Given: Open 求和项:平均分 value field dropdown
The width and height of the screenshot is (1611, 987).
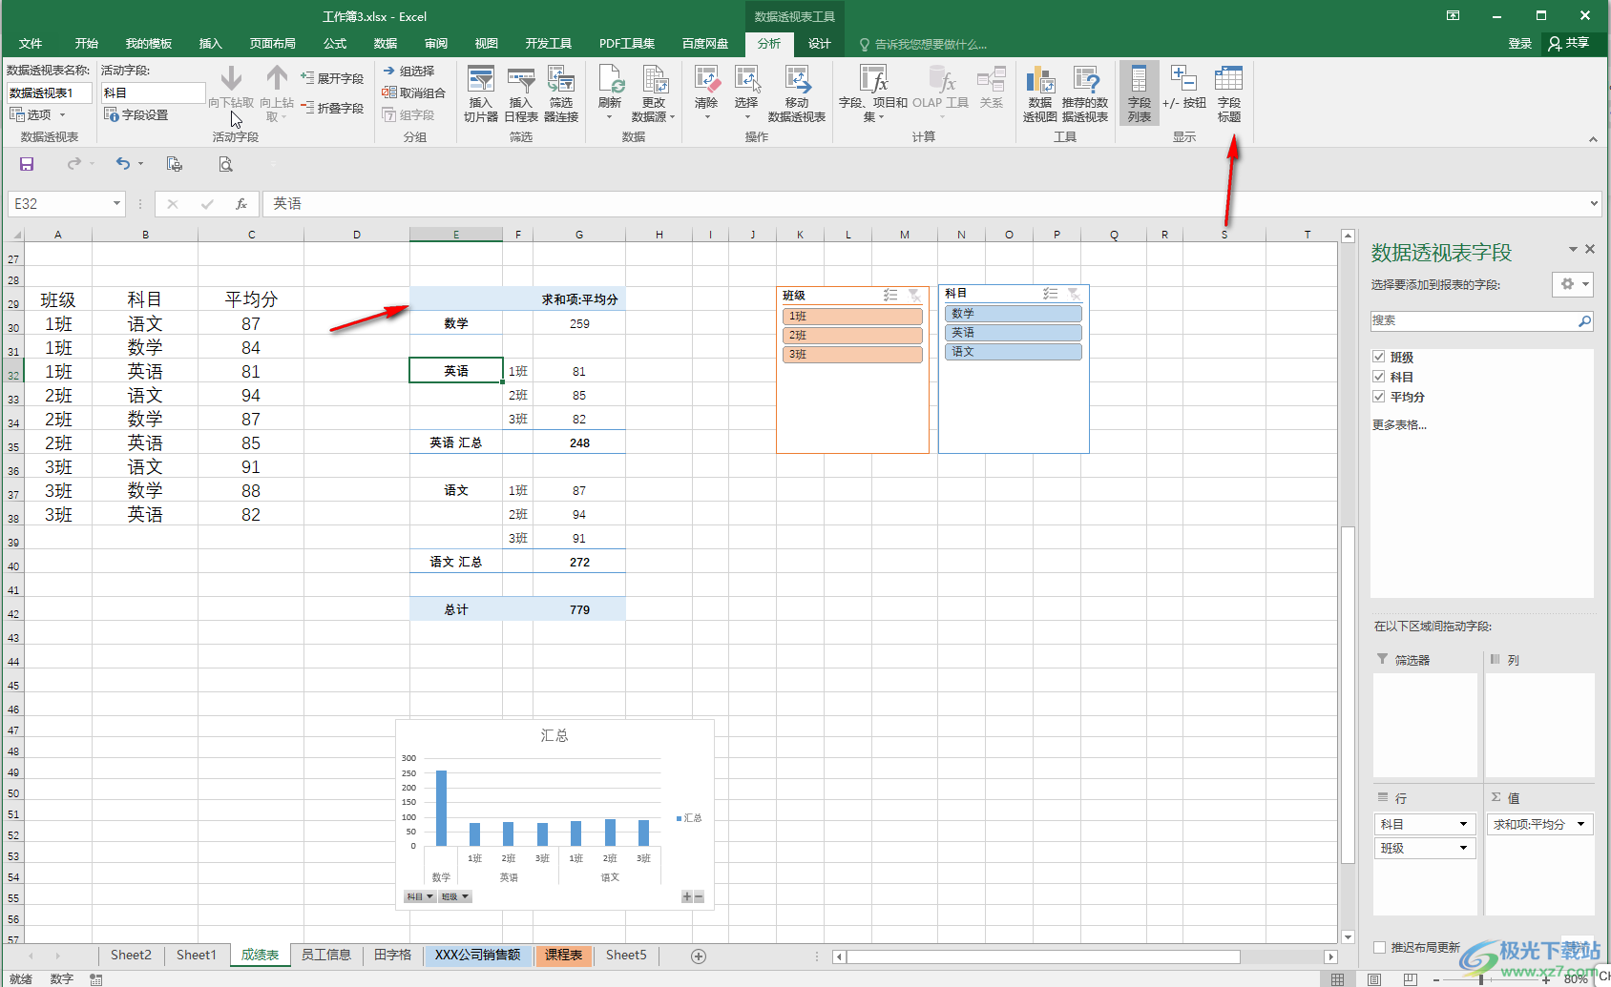Looking at the screenshot, I should [1581, 824].
